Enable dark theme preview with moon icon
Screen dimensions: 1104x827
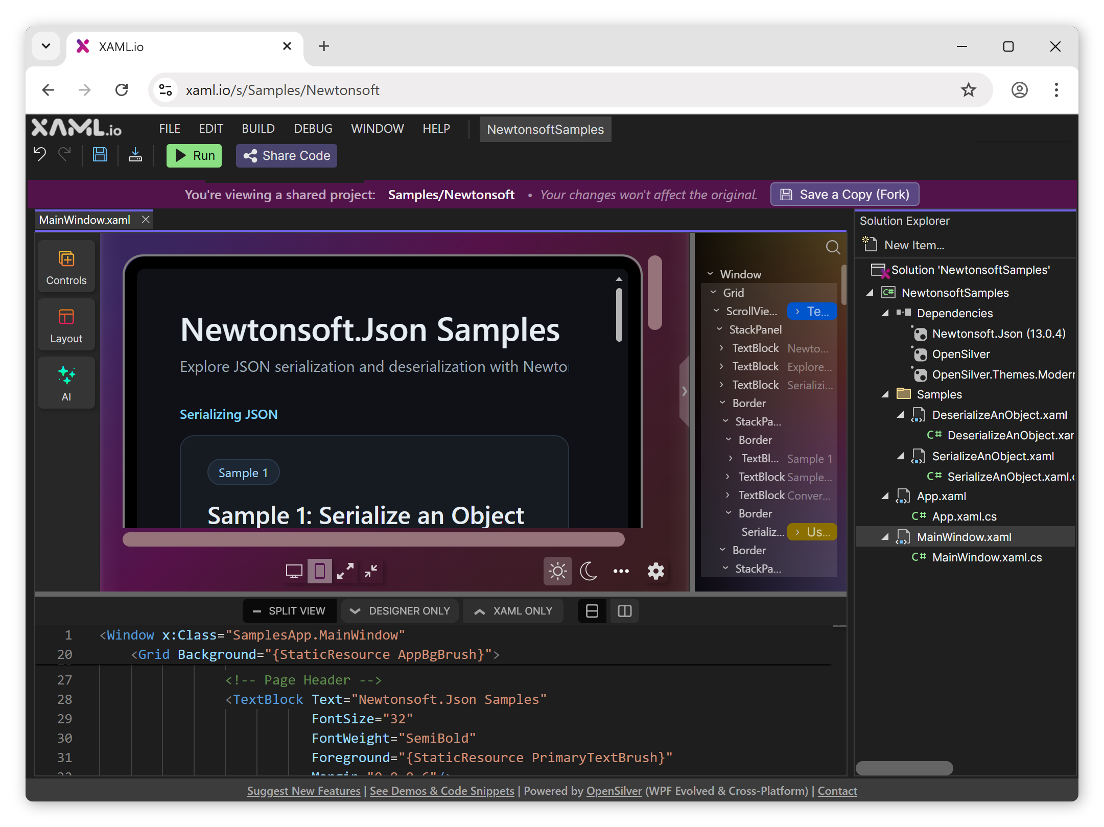click(588, 571)
